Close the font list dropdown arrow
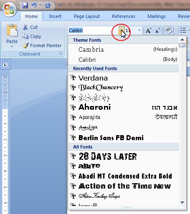This screenshot has width=190, height=214. [x=122, y=30]
